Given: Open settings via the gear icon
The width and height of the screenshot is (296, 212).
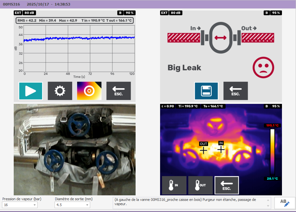Looking at the screenshot, I should coord(60,91).
